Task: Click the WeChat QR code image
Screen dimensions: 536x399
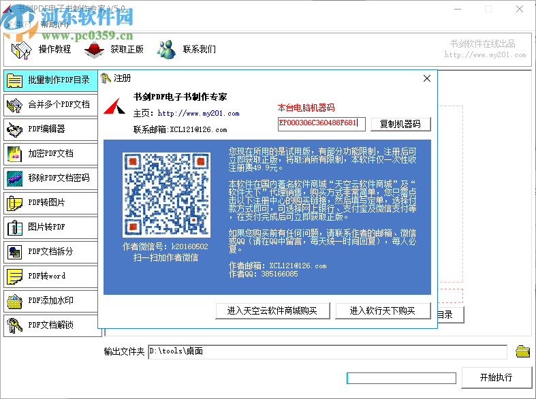Action: pos(166,195)
